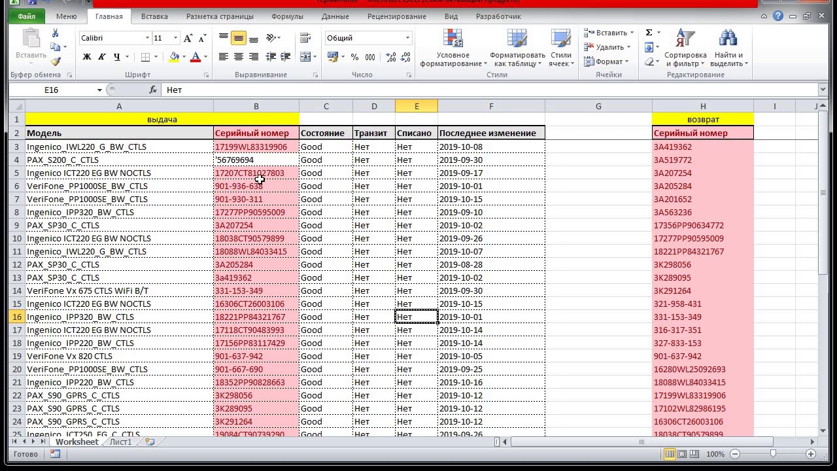
Task: Expand the formula bar with the chevron
Action: [x=823, y=90]
